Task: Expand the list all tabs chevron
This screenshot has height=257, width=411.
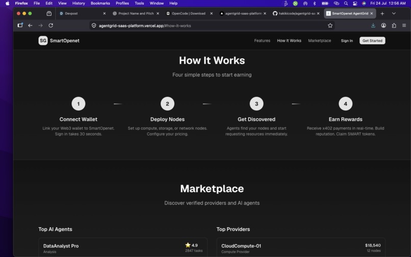Action: click(x=394, y=13)
